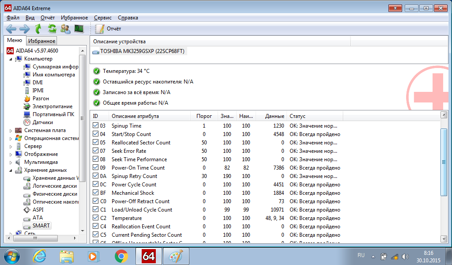Click the sidebar tree vertical scrollbar thumb
Screen dimensions: 452x265
coord(83,118)
